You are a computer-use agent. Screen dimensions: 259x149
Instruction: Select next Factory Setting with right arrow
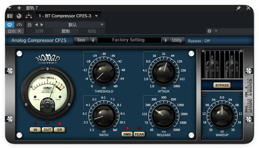[x=166, y=40]
